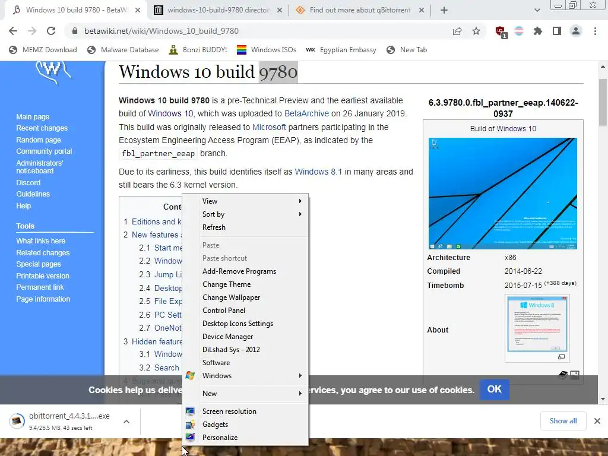608x456 pixels.
Task: Accept cookies with the OK button
Action: [x=495, y=389]
